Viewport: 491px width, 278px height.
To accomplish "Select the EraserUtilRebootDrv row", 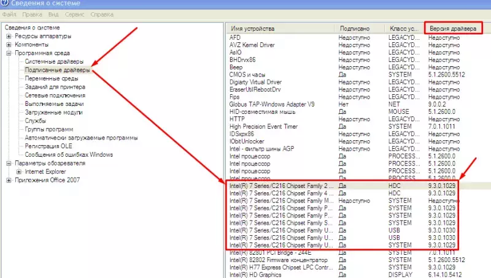I will coord(358,89).
